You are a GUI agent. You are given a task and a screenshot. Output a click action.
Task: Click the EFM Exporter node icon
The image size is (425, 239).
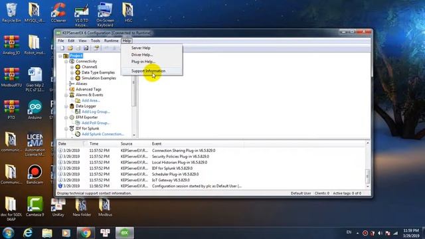[72, 118]
